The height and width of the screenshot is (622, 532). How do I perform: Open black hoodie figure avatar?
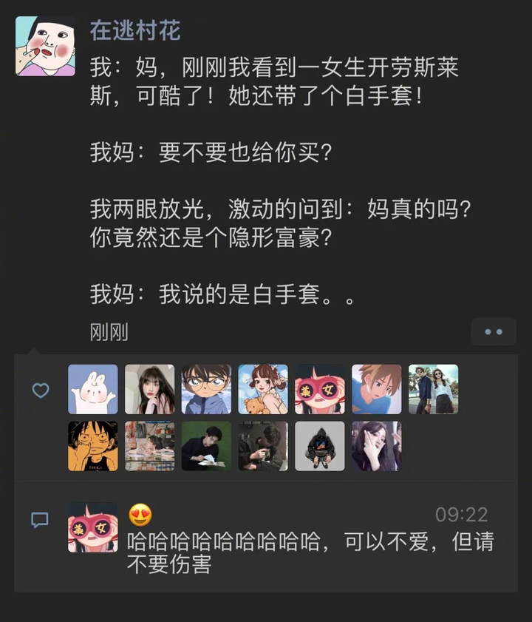319,446
